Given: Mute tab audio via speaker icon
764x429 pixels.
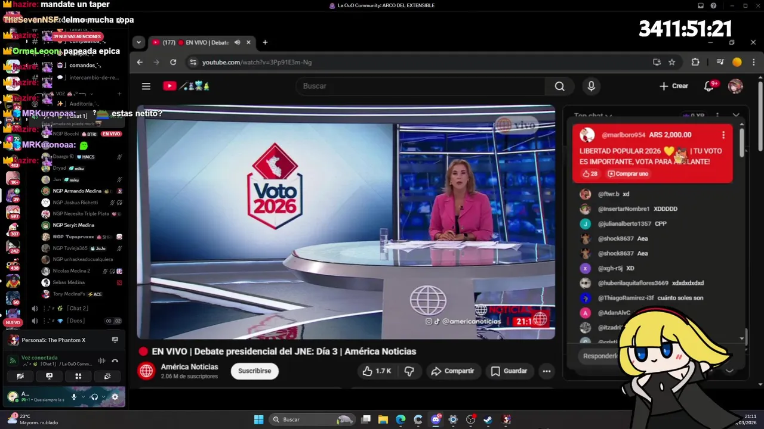Looking at the screenshot, I should pyautogui.click(x=238, y=42).
